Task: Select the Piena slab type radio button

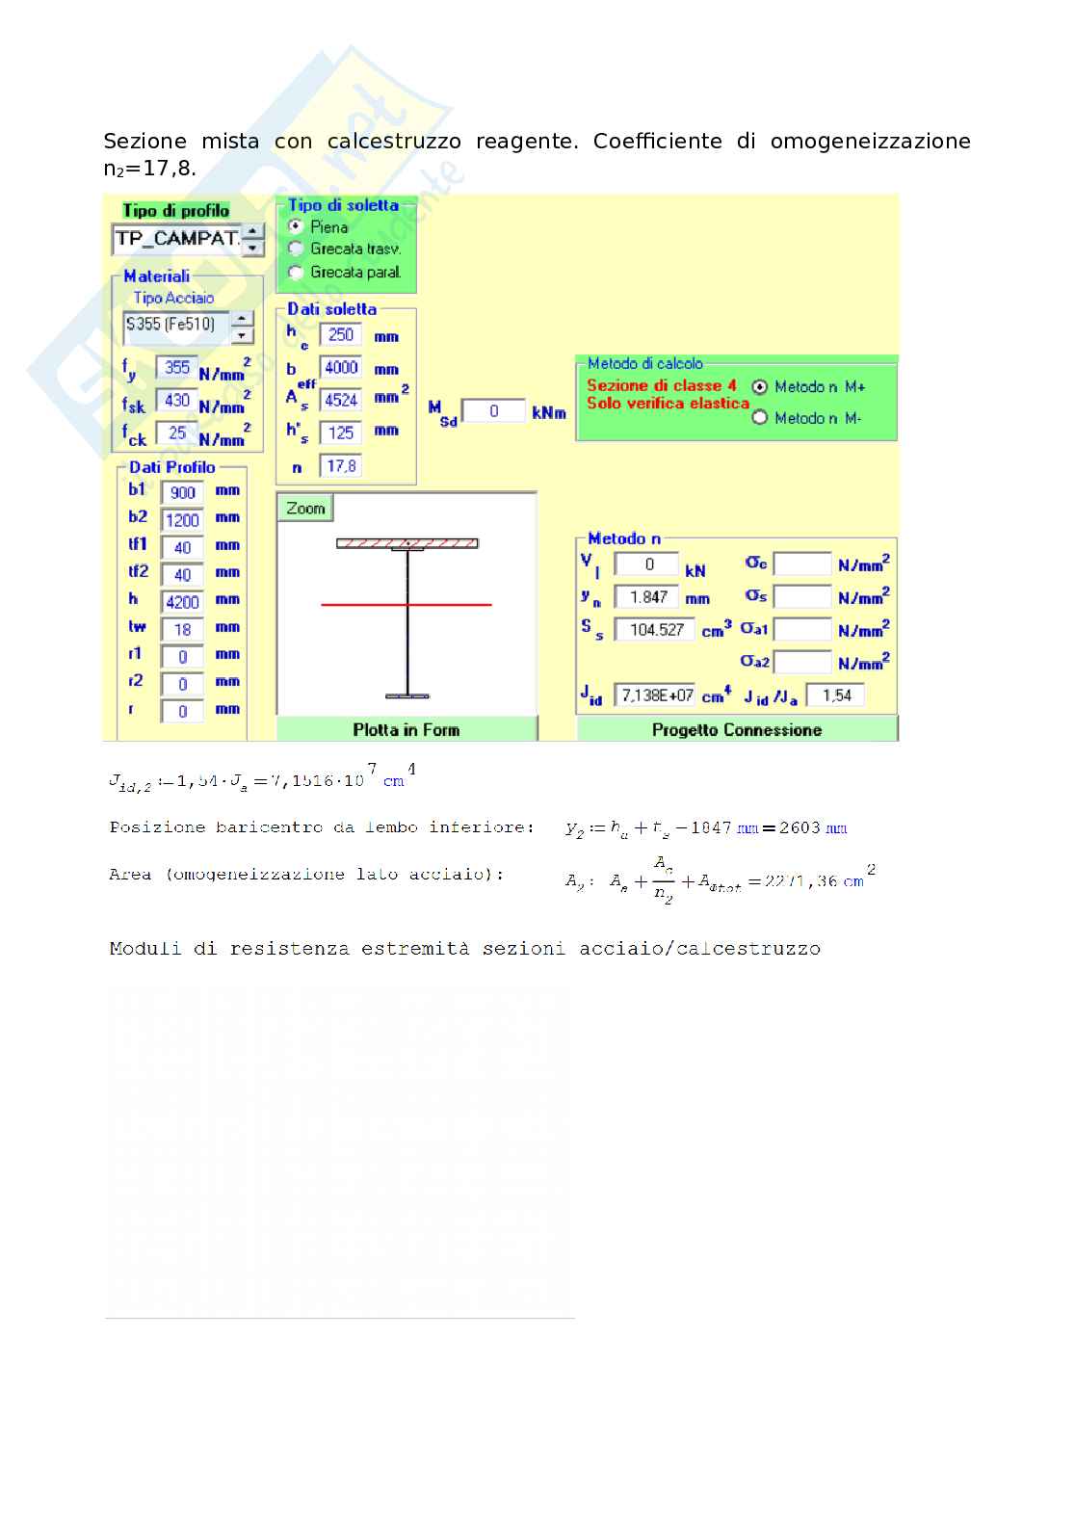Action: click(x=297, y=227)
